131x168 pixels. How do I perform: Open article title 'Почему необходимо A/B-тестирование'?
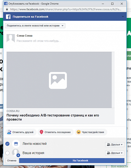(53, 117)
